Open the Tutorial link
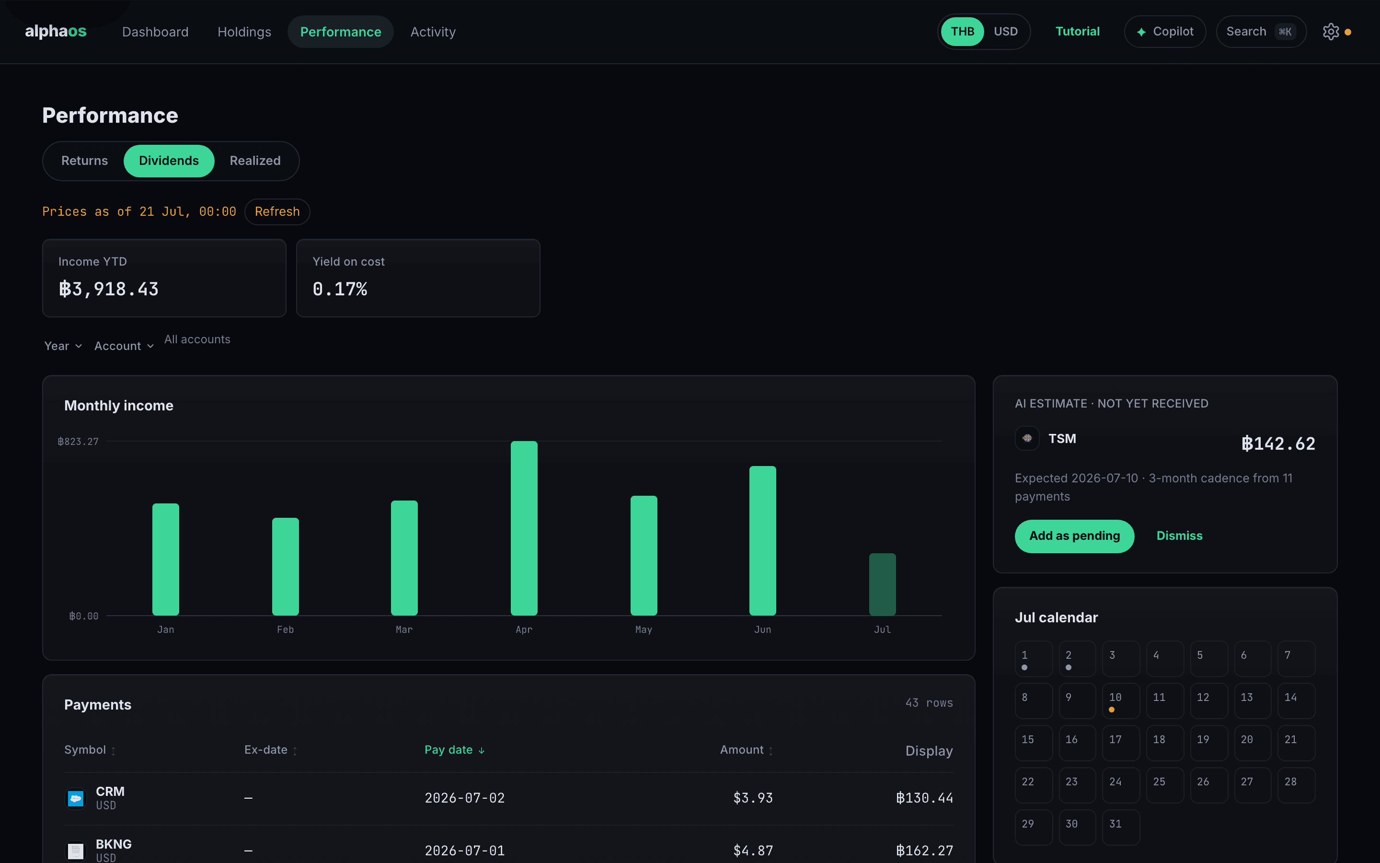Image resolution: width=1380 pixels, height=863 pixels. 1077,31
